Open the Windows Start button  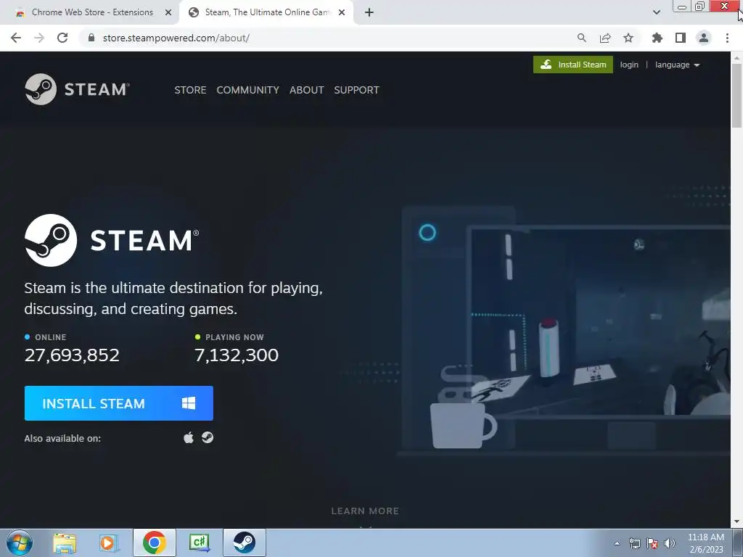click(x=19, y=542)
